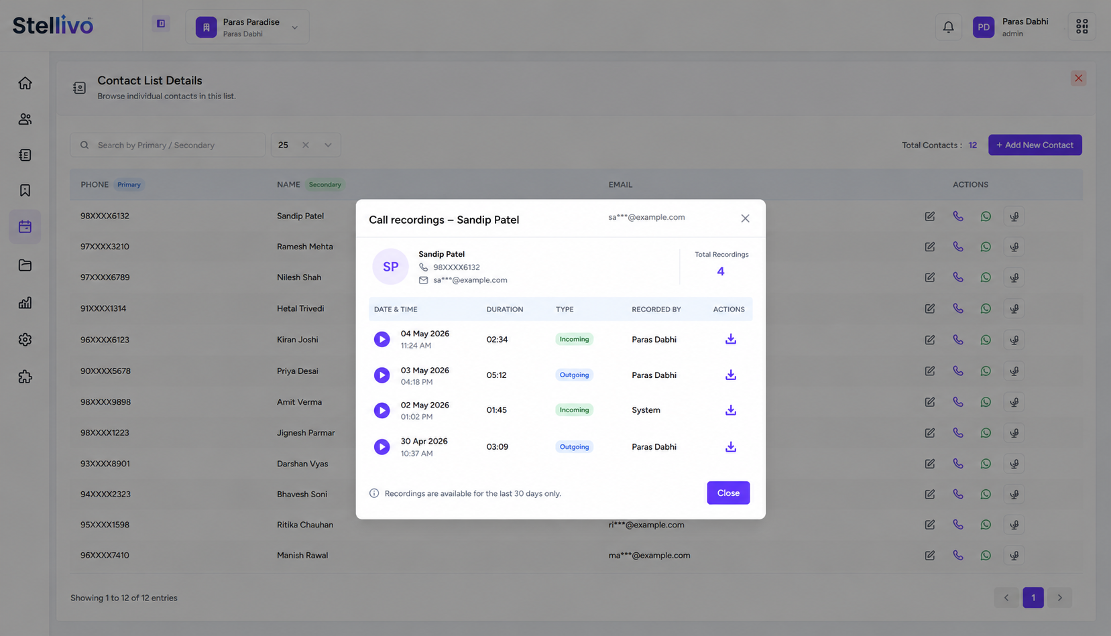This screenshot has height=636, width=1111.
Task: Play the 30 Apr 2026 recording
Action: [x=382, y=447]
